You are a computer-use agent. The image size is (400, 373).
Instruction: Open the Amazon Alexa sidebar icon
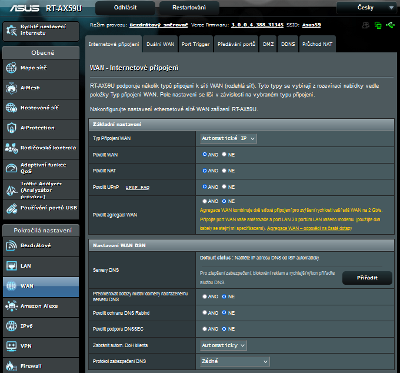(x=11, y=306)
